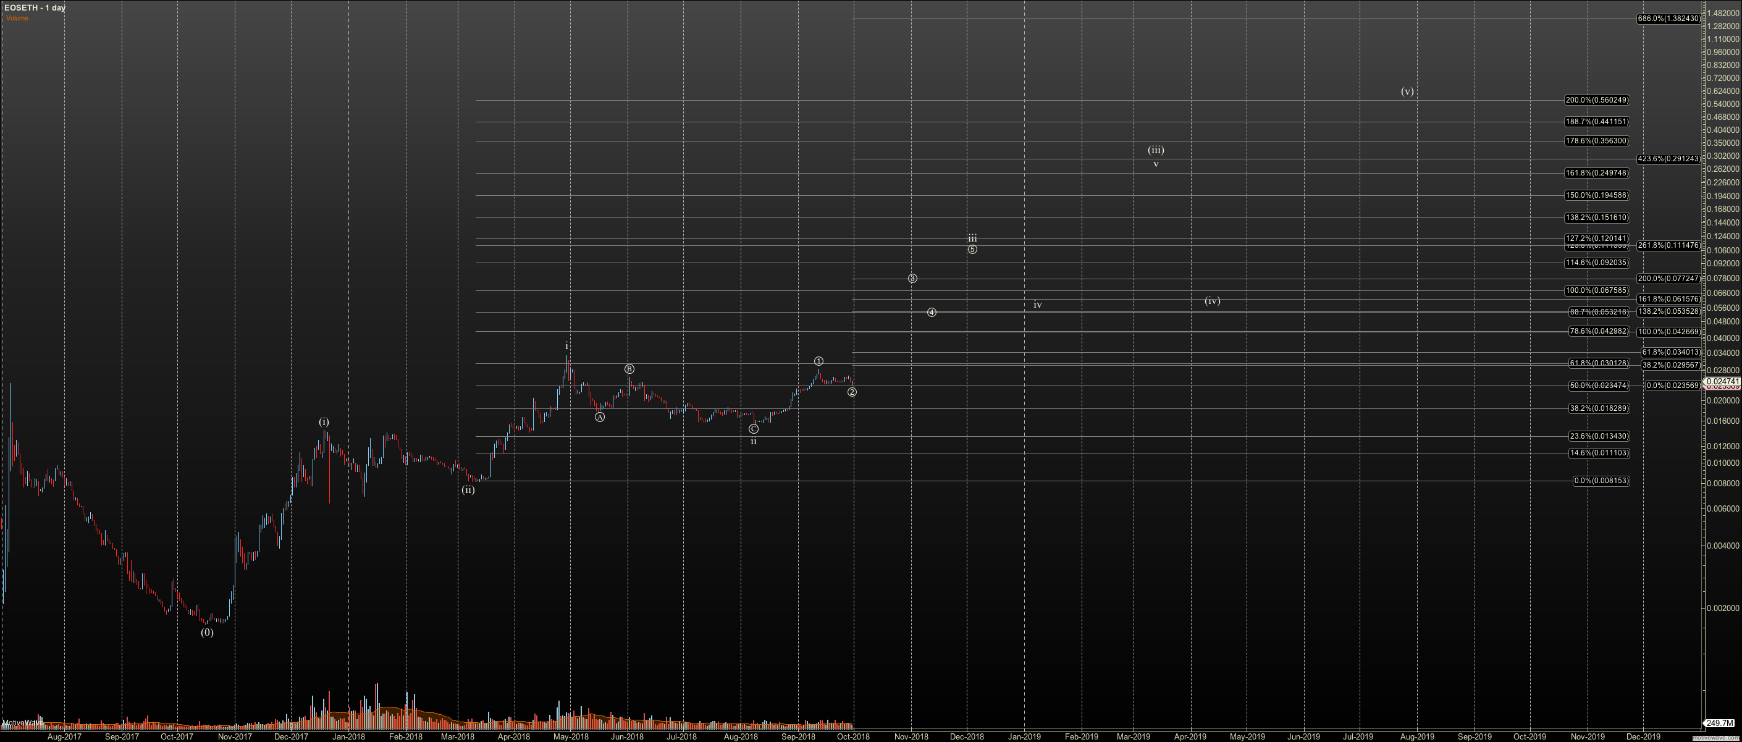Select the circled B wave marker
The image size is (1742, 742).
click(629, 369)
